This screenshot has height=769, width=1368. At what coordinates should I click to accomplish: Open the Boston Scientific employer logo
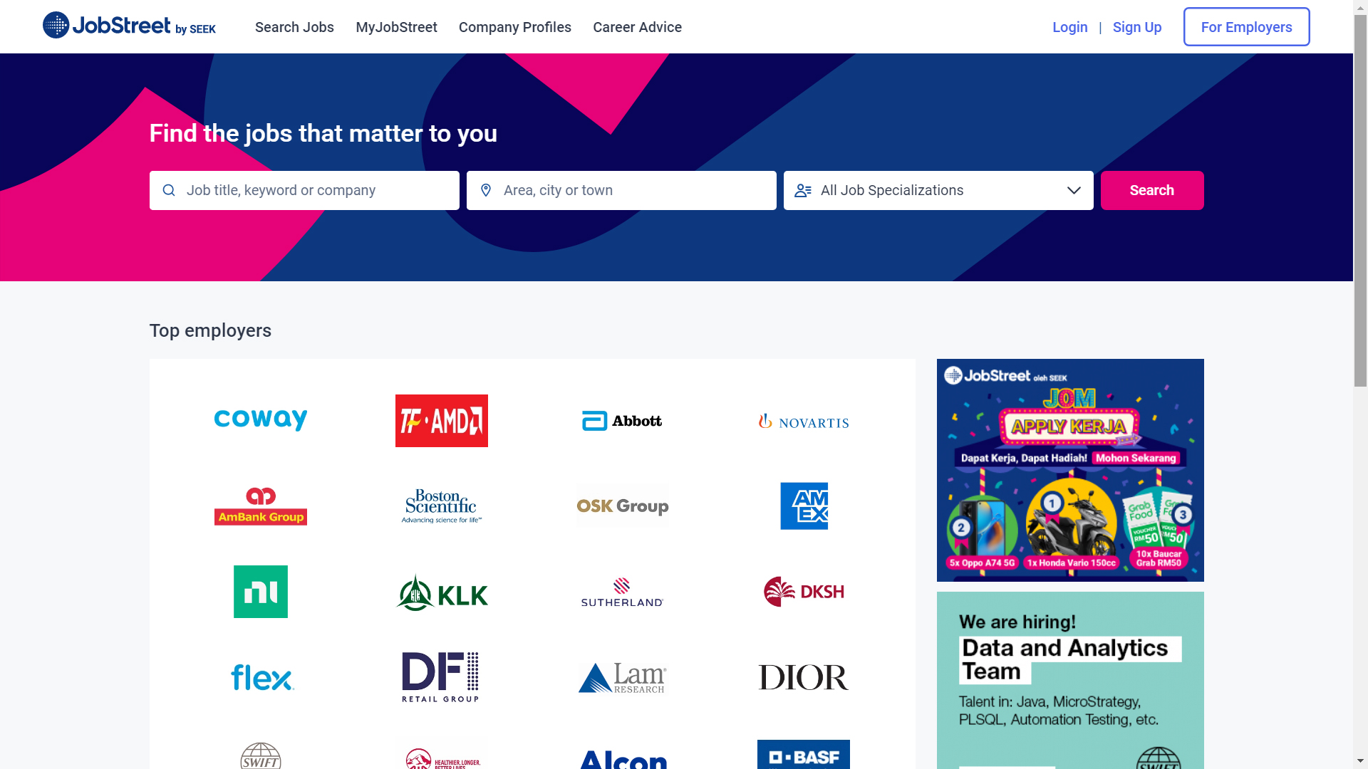pos(442,506)
